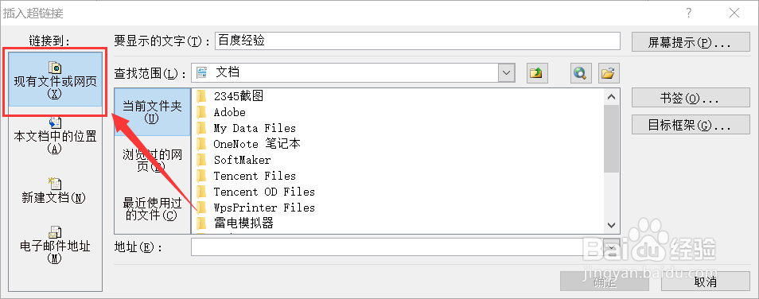
Task: Open the ScreenTip (屏幕提示) button
Action: point(691,42)
